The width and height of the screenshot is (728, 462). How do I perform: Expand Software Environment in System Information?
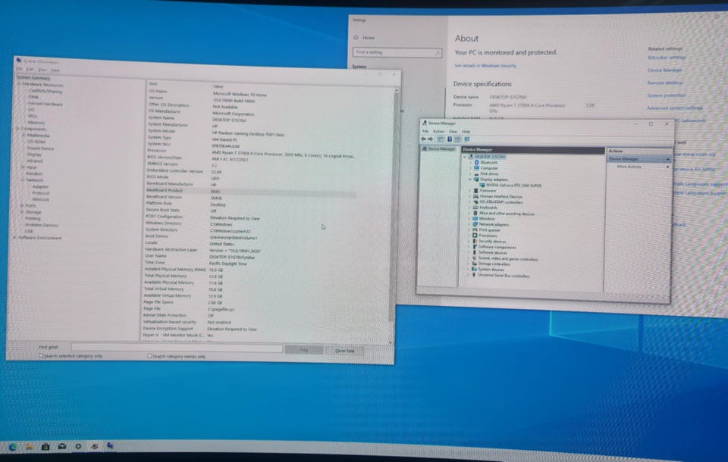pyautogui.click(x=15, y=238)
